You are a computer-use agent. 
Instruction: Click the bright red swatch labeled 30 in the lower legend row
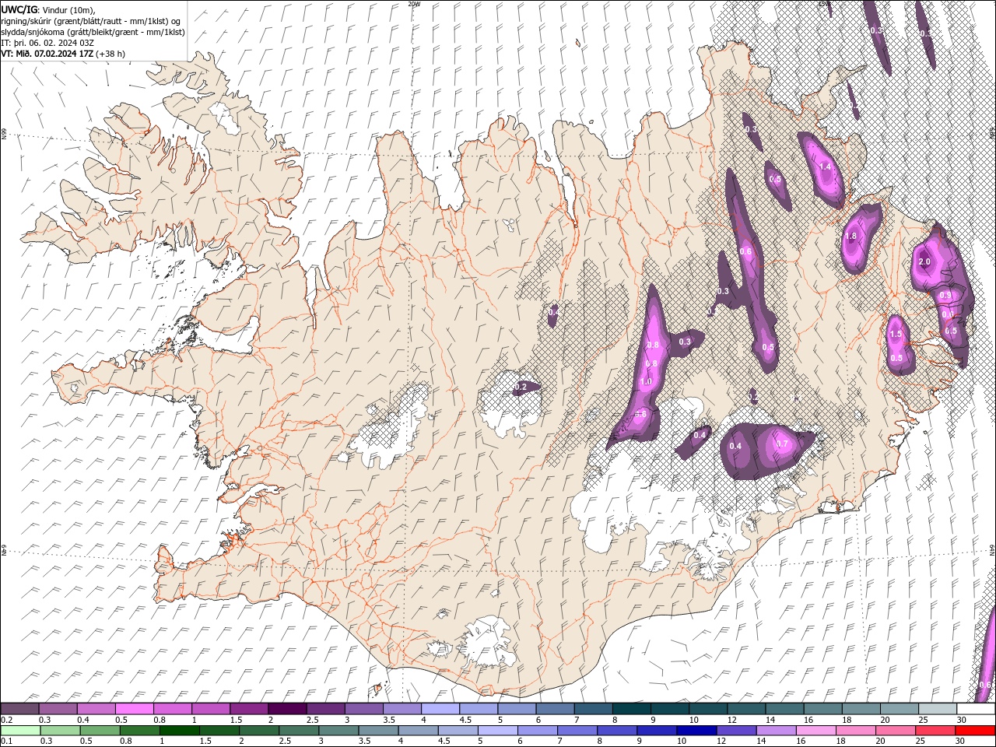[x=976, y=731]
